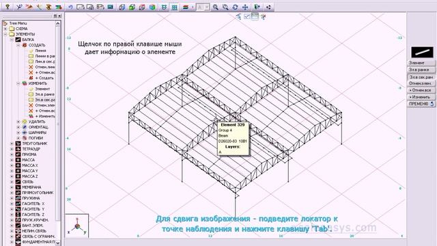Click the 'ПРУЖИНА' element icon in tree

(x=18, y=198)
